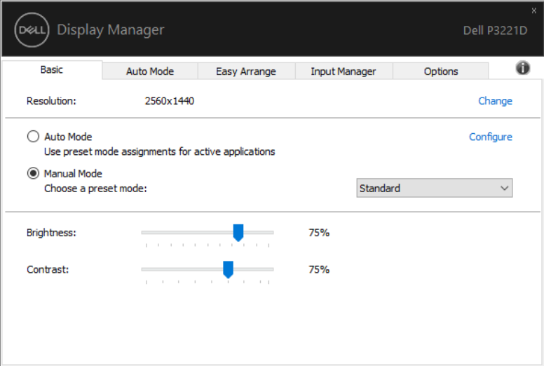
Task: Open the info icon about Display Manager
Action: tap(522, 67)
